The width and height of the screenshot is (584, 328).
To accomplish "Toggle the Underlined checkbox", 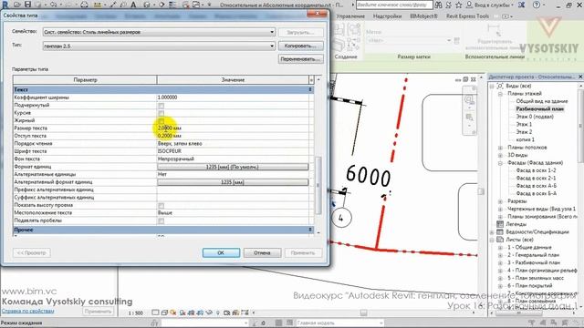I will 161,106.
